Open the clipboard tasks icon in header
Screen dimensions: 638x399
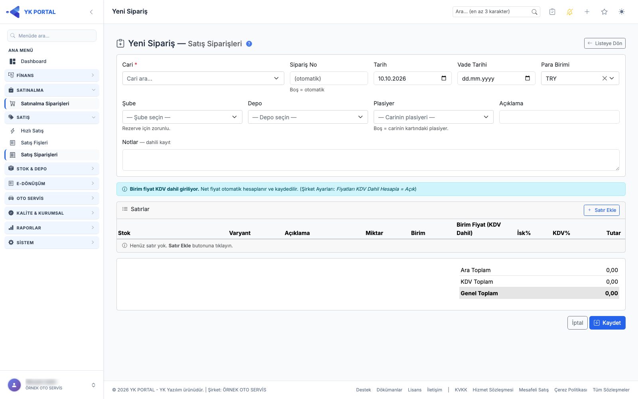point(552,12)
